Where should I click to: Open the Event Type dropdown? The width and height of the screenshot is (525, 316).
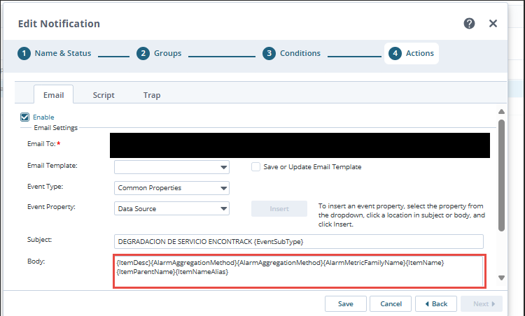click(171, 188)
